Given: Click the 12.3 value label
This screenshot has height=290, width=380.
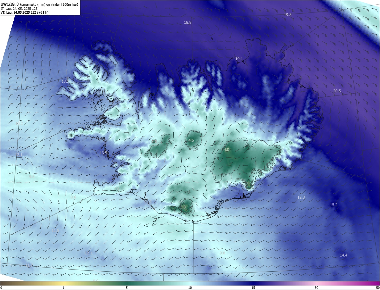Looking at the screenshot, I should tap(301, 197).
